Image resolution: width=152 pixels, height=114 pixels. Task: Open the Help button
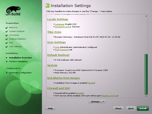50,108
